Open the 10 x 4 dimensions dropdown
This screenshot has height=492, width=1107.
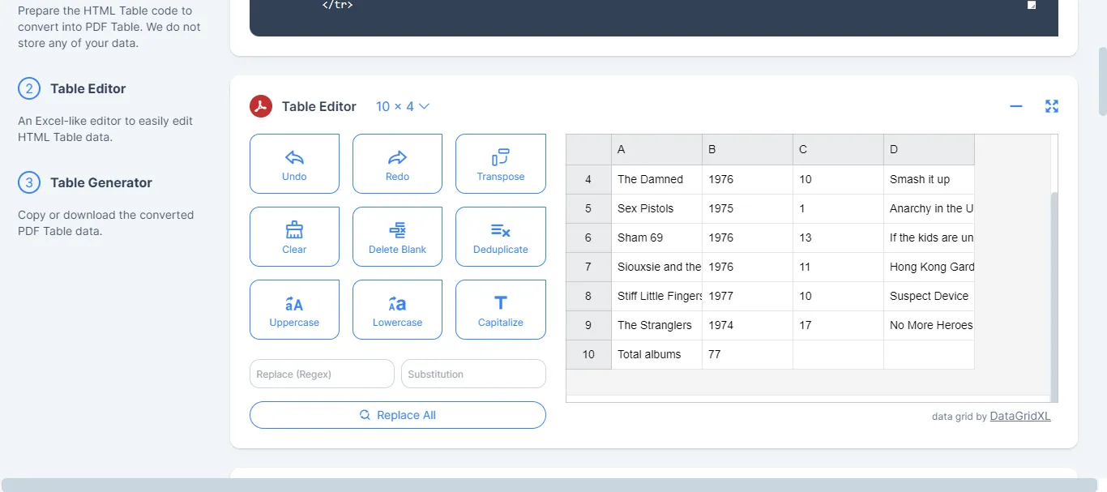pos(402,106)
